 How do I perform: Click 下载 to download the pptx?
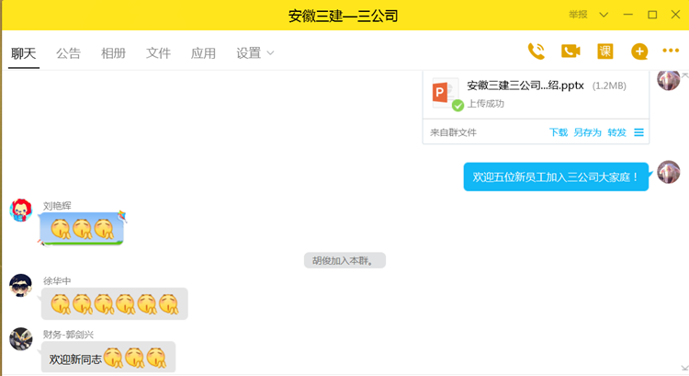coord(558,132)
